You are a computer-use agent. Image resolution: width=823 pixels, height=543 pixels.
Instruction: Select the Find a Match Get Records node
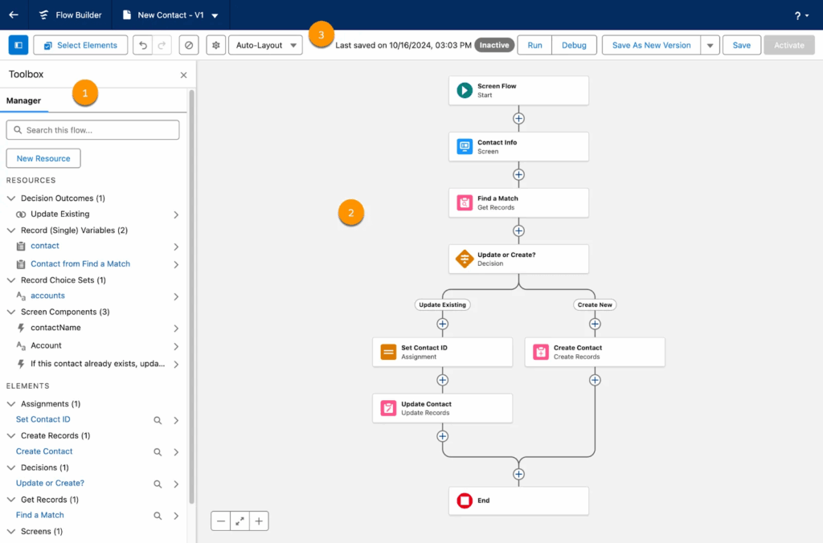(518, 202)
